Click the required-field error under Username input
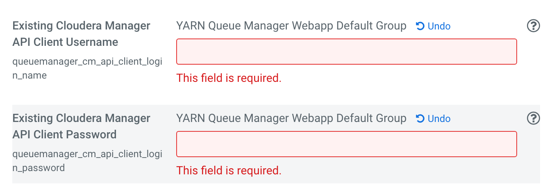Screen dimensions: 554x194 click(229, 78)
